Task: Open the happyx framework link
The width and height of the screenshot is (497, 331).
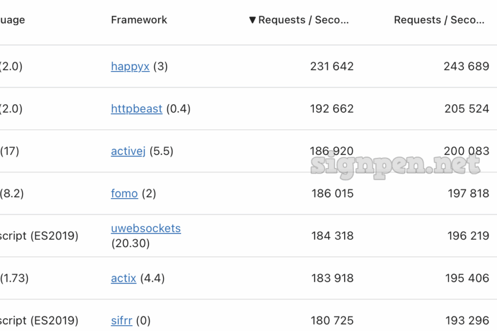Action: [130, 67]
